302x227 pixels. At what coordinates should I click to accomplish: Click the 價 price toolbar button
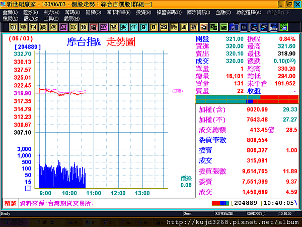coord(43,27)
